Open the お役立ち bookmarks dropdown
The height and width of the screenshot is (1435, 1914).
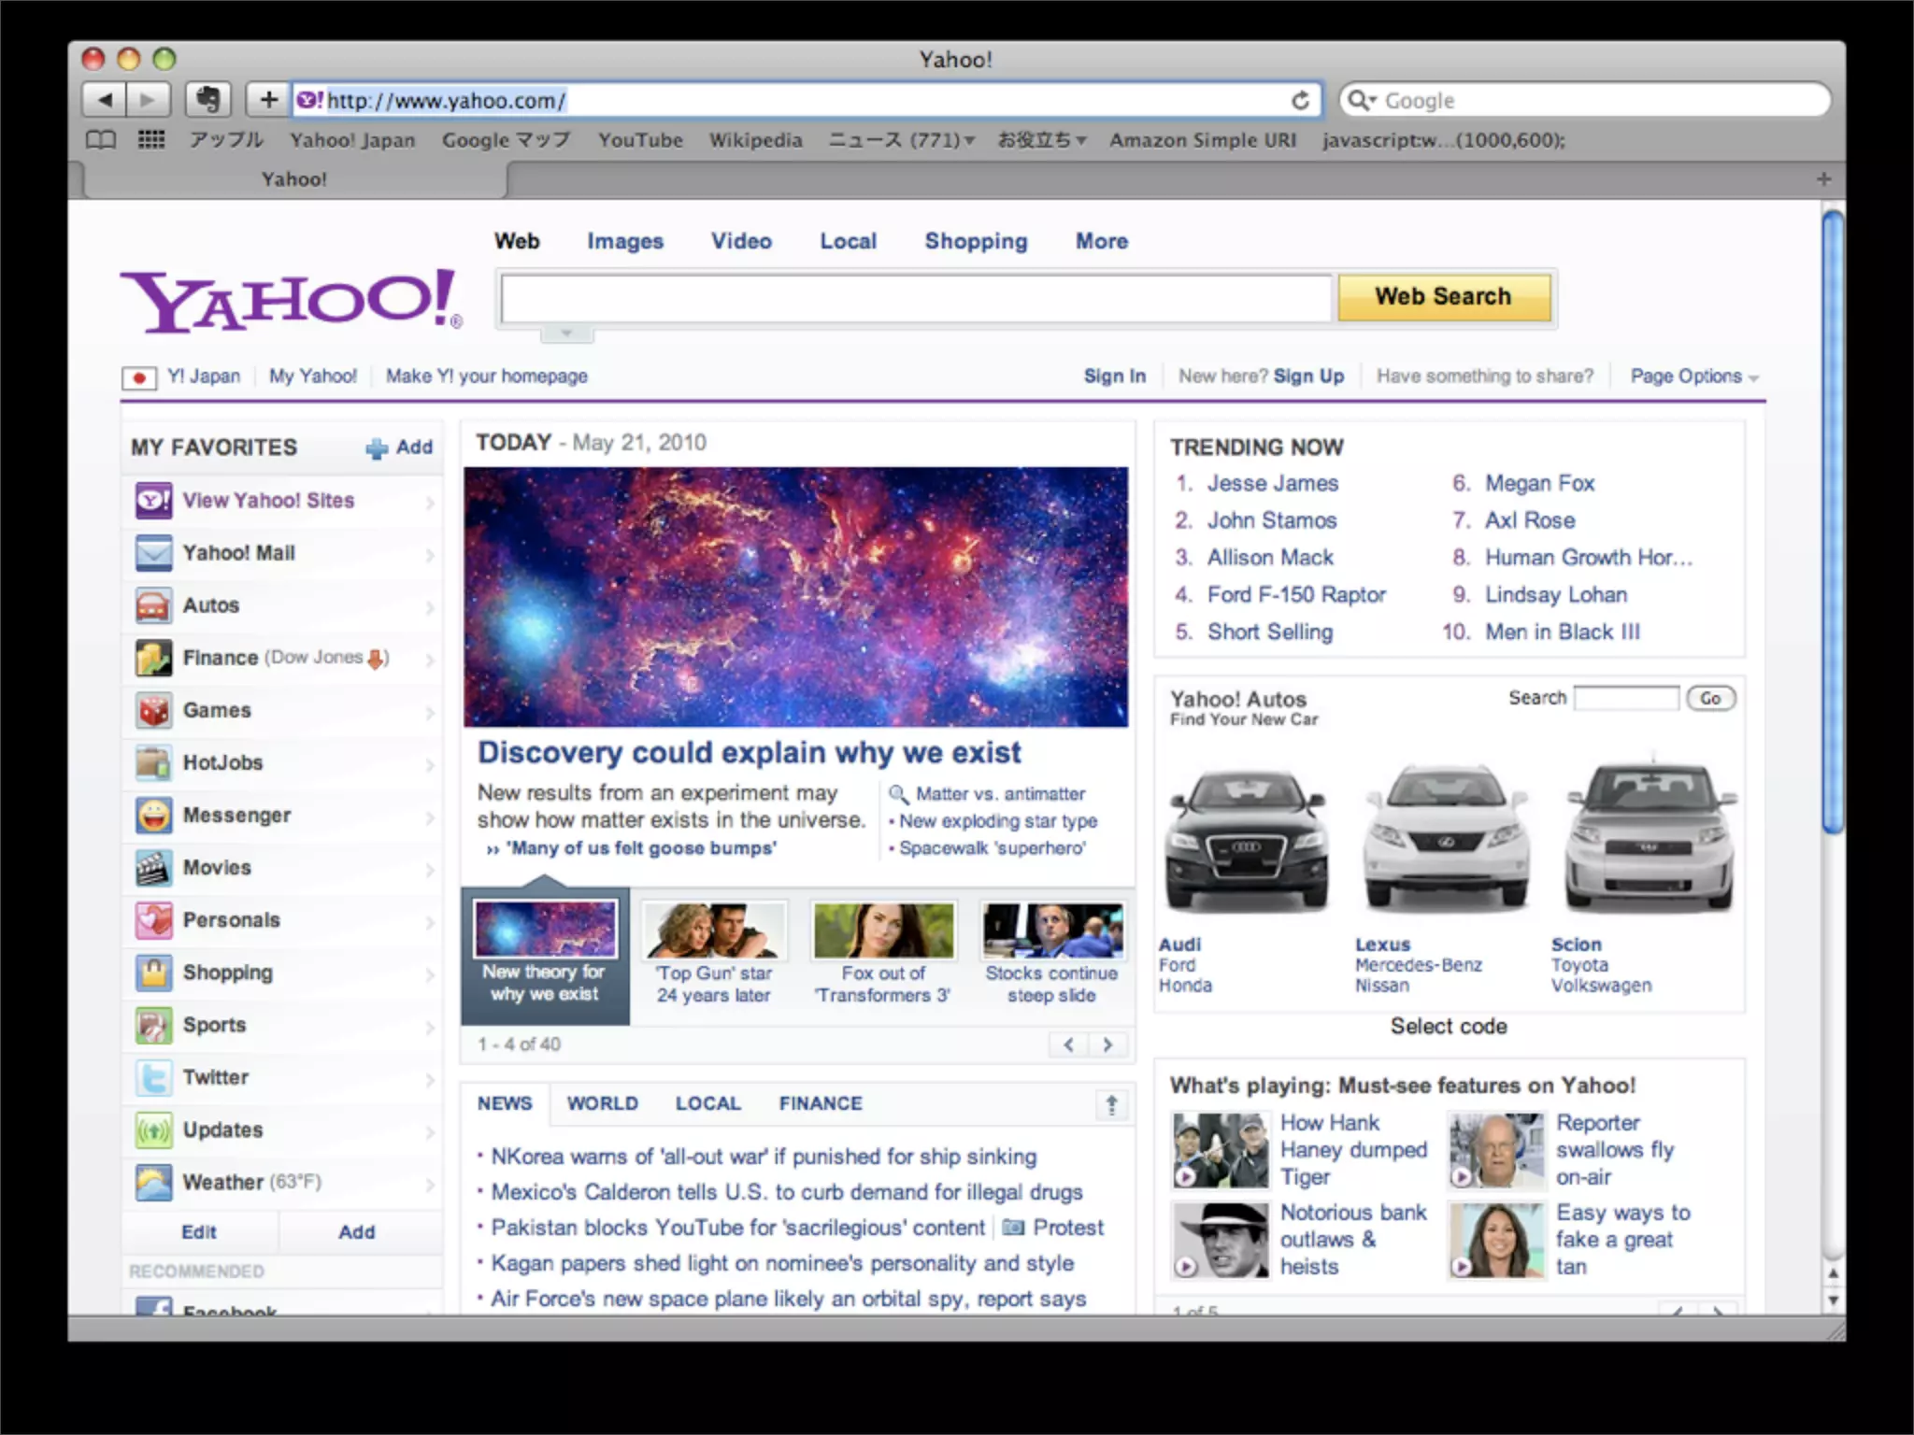(x=1041, y=140)
